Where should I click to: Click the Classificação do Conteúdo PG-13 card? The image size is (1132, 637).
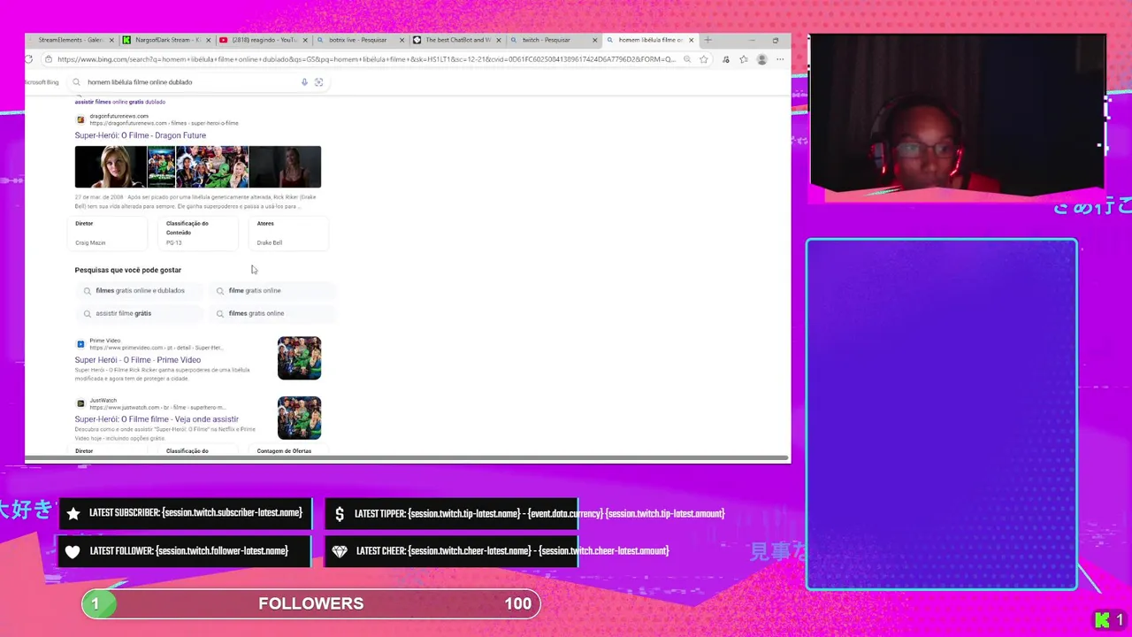pyautogui.click(x=200, y=233)
